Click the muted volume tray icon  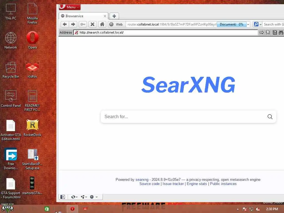(258, 209)
